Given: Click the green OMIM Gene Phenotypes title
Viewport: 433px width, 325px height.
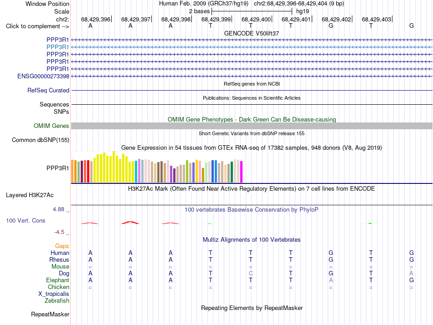Looking at the screenshot, I should click(x=252, y=119).
